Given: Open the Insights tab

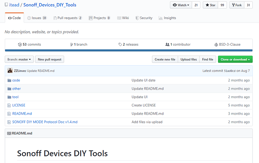Looking at the screenshot, I should pyautogui.click(x=167, y=18).
